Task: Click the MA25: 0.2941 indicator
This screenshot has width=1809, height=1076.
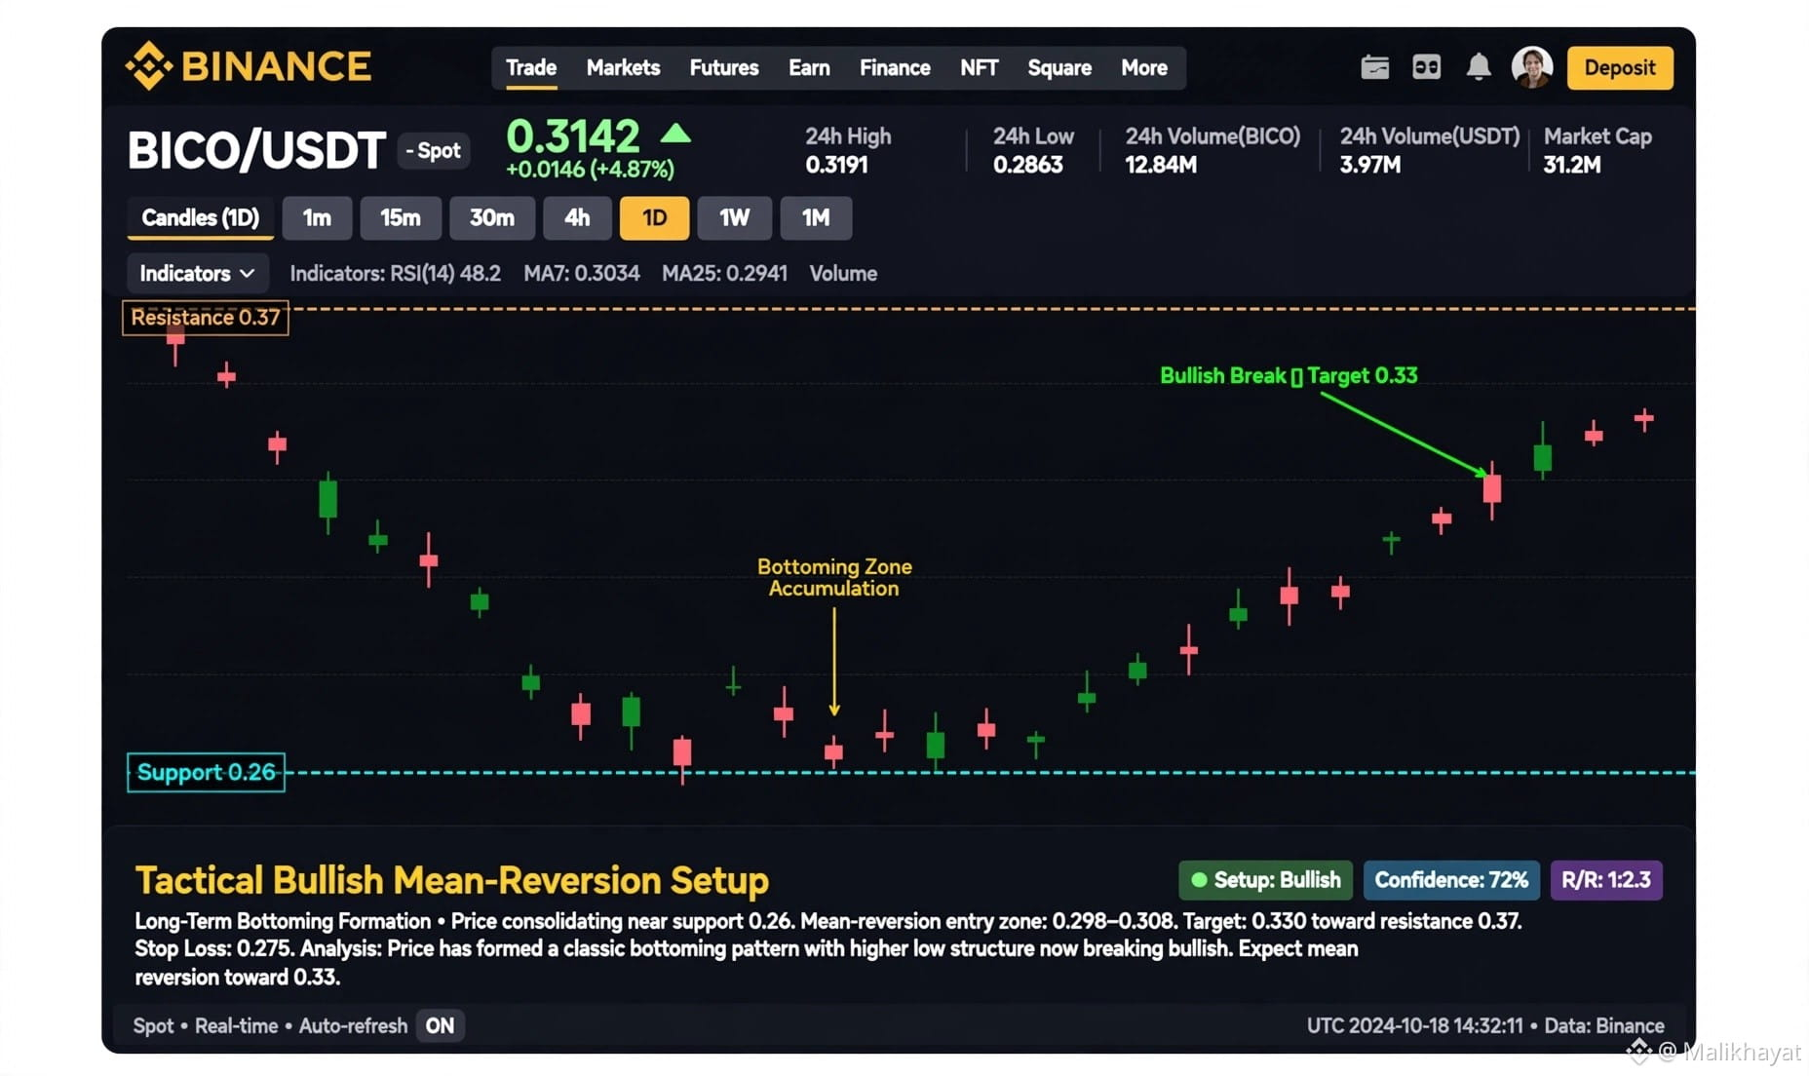Action: [x=724, y=273]
